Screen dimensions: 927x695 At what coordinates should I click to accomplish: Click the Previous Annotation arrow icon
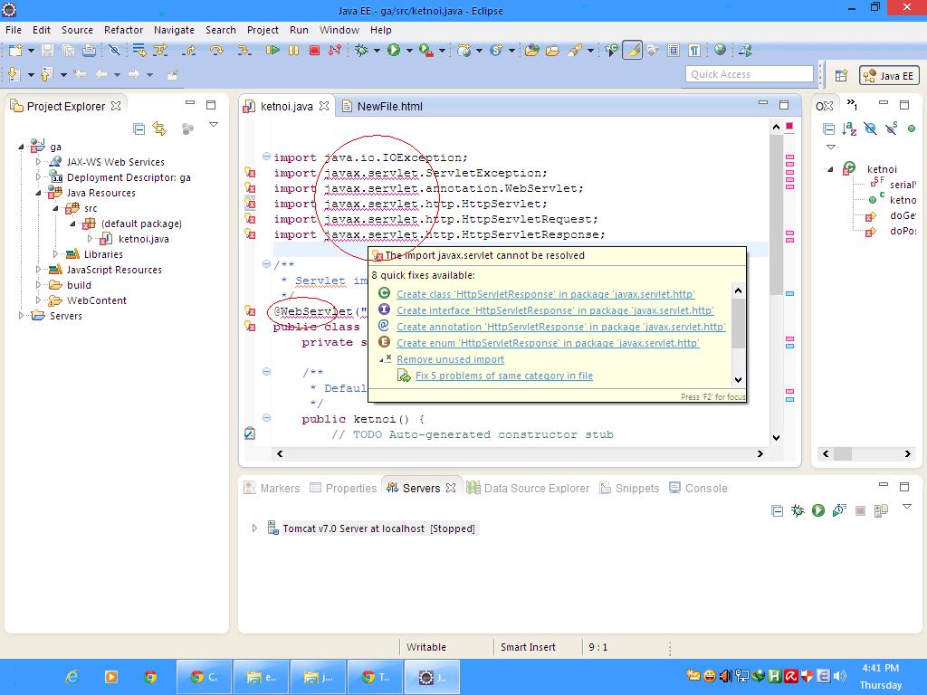point(46,74)
